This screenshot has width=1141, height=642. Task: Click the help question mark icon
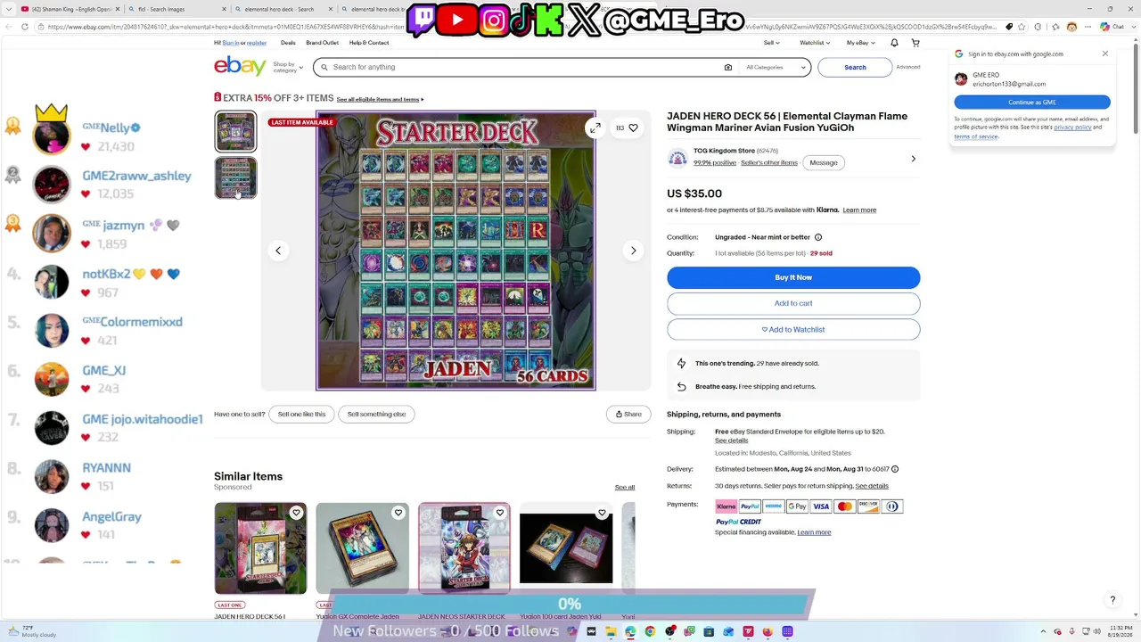tap(1112, 600)
